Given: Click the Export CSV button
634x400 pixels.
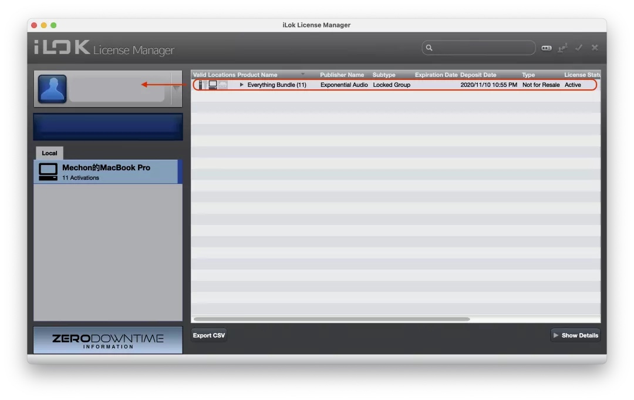Looking at the screenshot, I should coord(208,335).
